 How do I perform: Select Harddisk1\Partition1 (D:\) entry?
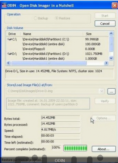pyautogui.click(x=46, y=54)
